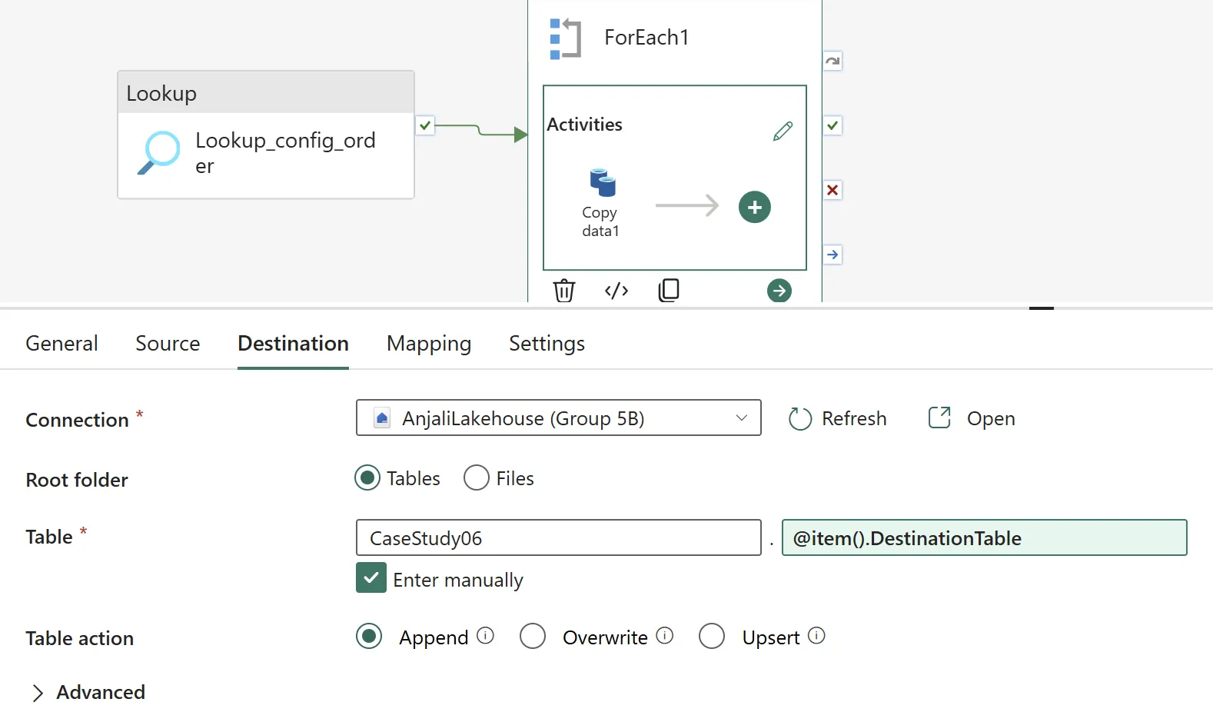Show info tooltip next to Append
Viewport: 1213px width, 722px height.
[x=485, y=635]
